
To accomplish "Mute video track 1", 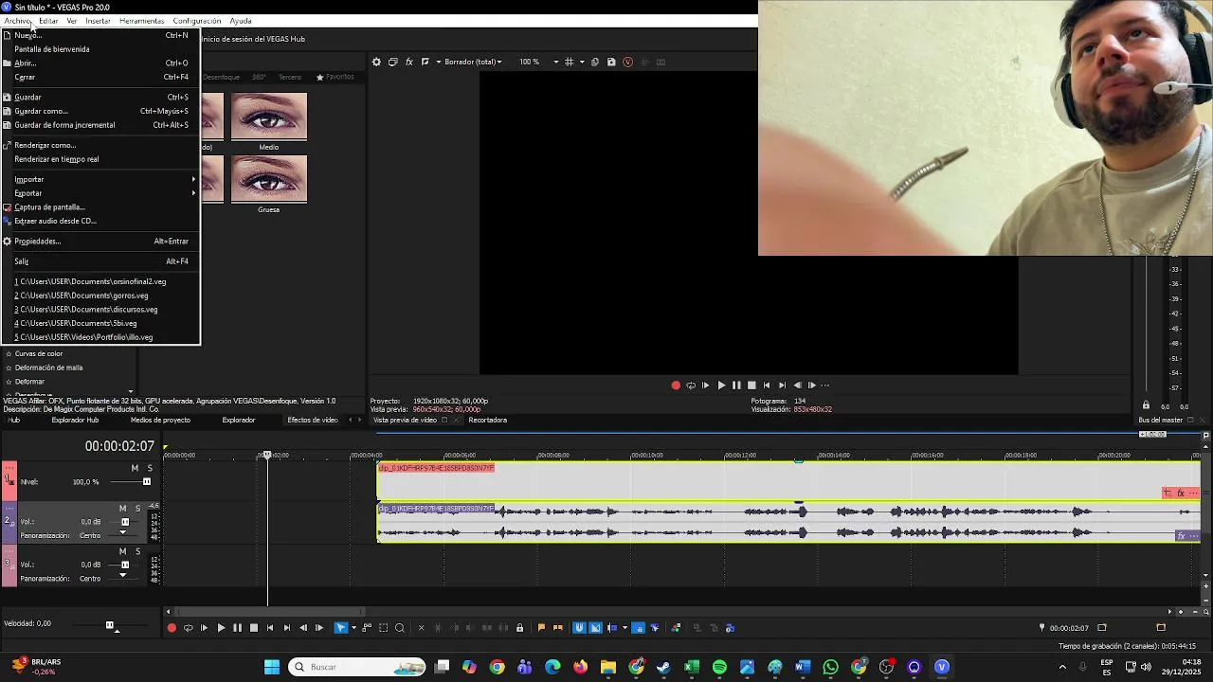I will [x=135, y=468].
